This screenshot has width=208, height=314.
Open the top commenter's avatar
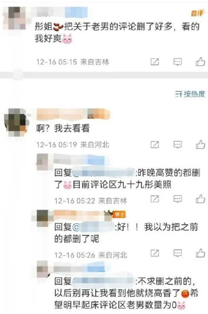15,18
